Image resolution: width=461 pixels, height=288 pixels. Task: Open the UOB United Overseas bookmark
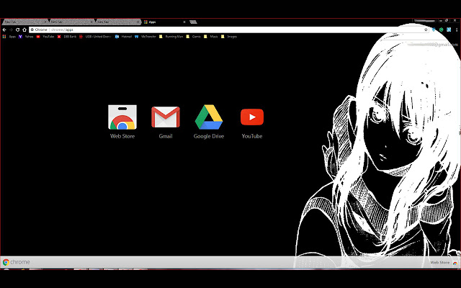(95, 37)
